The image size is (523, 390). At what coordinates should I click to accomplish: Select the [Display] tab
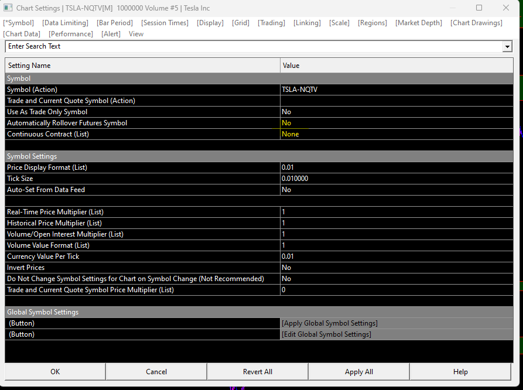(x=210, y=23)
